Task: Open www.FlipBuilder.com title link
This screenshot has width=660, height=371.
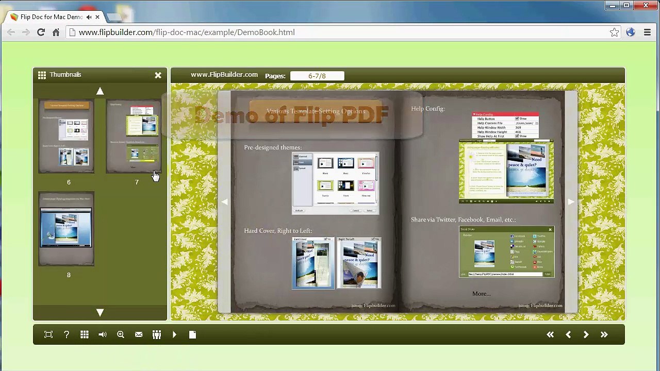Action: (224, 75)
